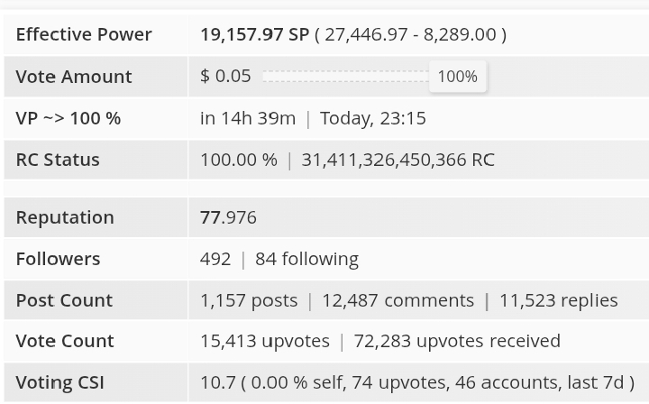Open the 15,413 upvotes count
The image size is (649, 404).
tap(265, 341)
